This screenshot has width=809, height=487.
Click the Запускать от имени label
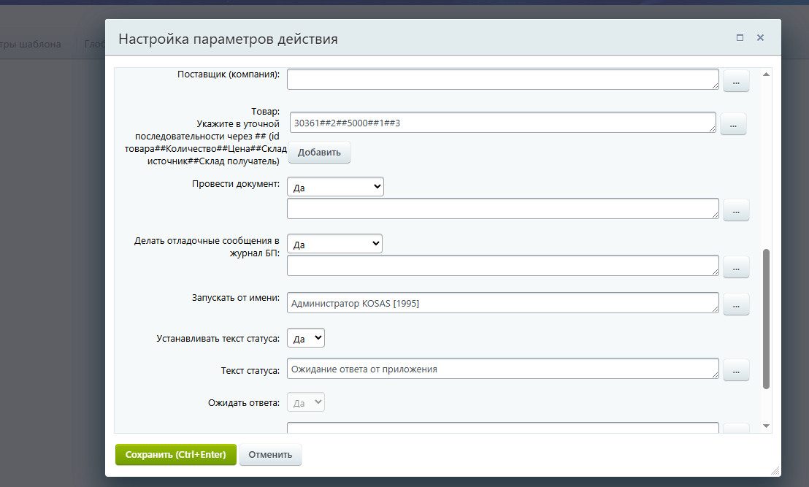pos(236,298)
